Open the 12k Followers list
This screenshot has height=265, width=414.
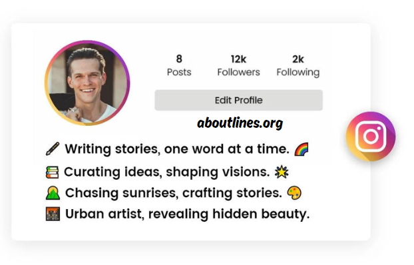click(238, 65)
